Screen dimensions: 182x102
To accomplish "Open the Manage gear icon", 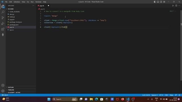I will [3, 91].
